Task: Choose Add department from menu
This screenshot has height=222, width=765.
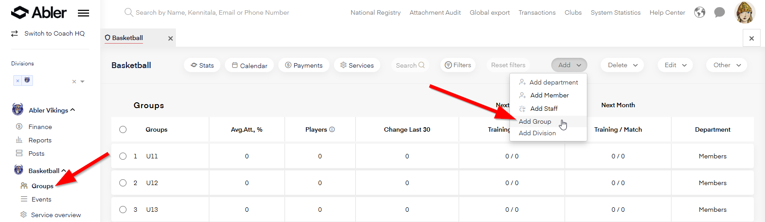Action: pyautogui.click(x=548, y=82)
